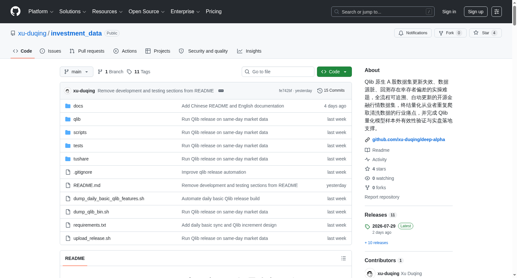Expand the green Code dropdown button
The height and width of the screenshot is (278, 517).
pyautogui.click(x=334, y=72)
